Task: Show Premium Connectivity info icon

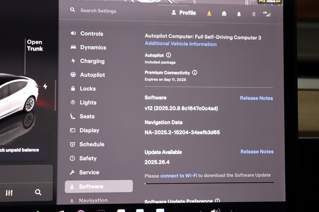Action: pos(195,72)
